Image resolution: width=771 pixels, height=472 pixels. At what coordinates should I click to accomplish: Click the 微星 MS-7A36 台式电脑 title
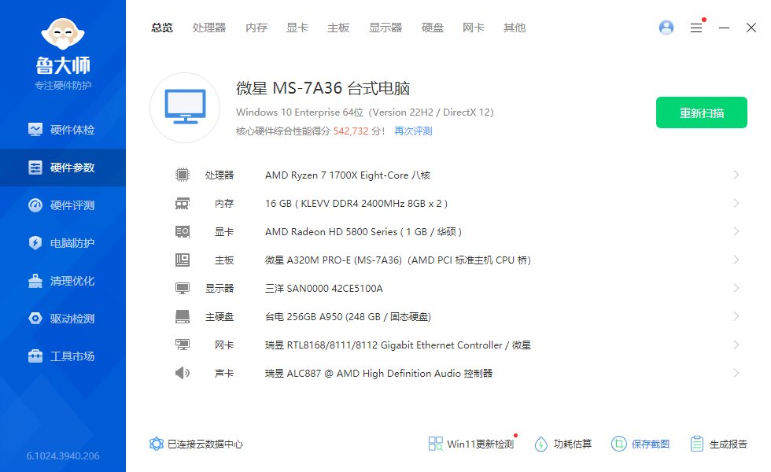pyautogui.click(x=323, y=88)
